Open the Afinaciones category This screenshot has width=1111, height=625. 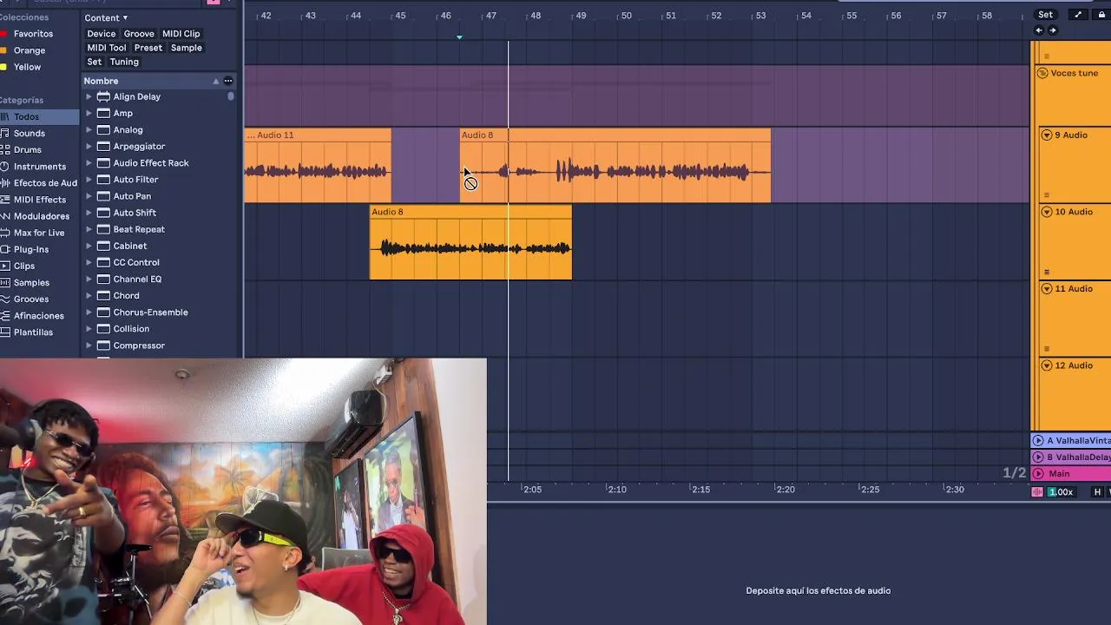[x=38, y=315]
